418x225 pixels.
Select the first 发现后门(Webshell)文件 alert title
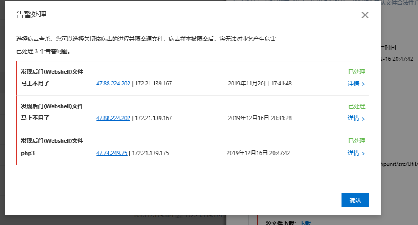pyautogui.click(x=52, y=71)
